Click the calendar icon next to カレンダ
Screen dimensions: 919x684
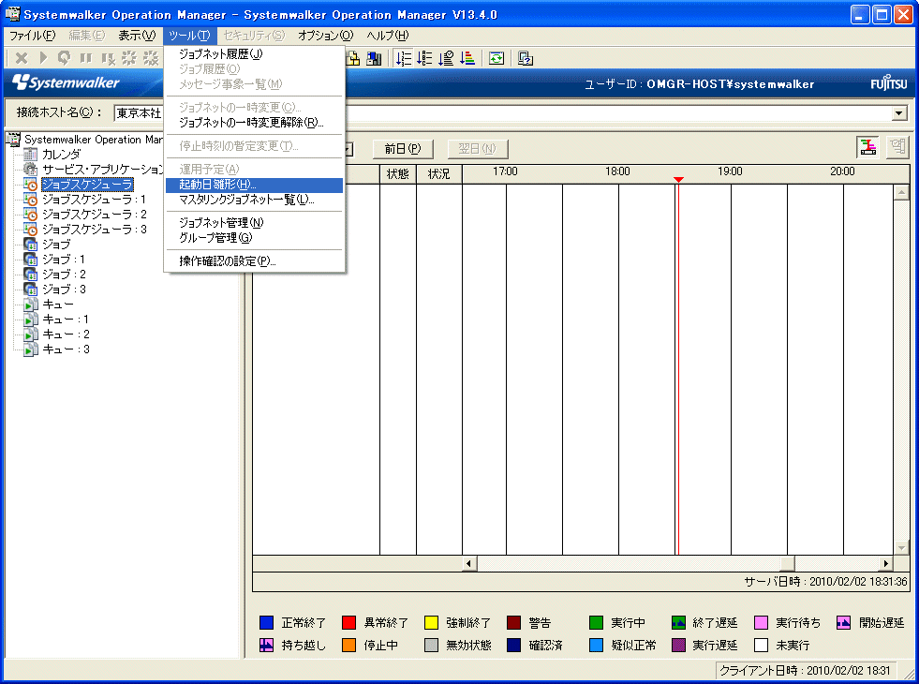click(31, 155)
